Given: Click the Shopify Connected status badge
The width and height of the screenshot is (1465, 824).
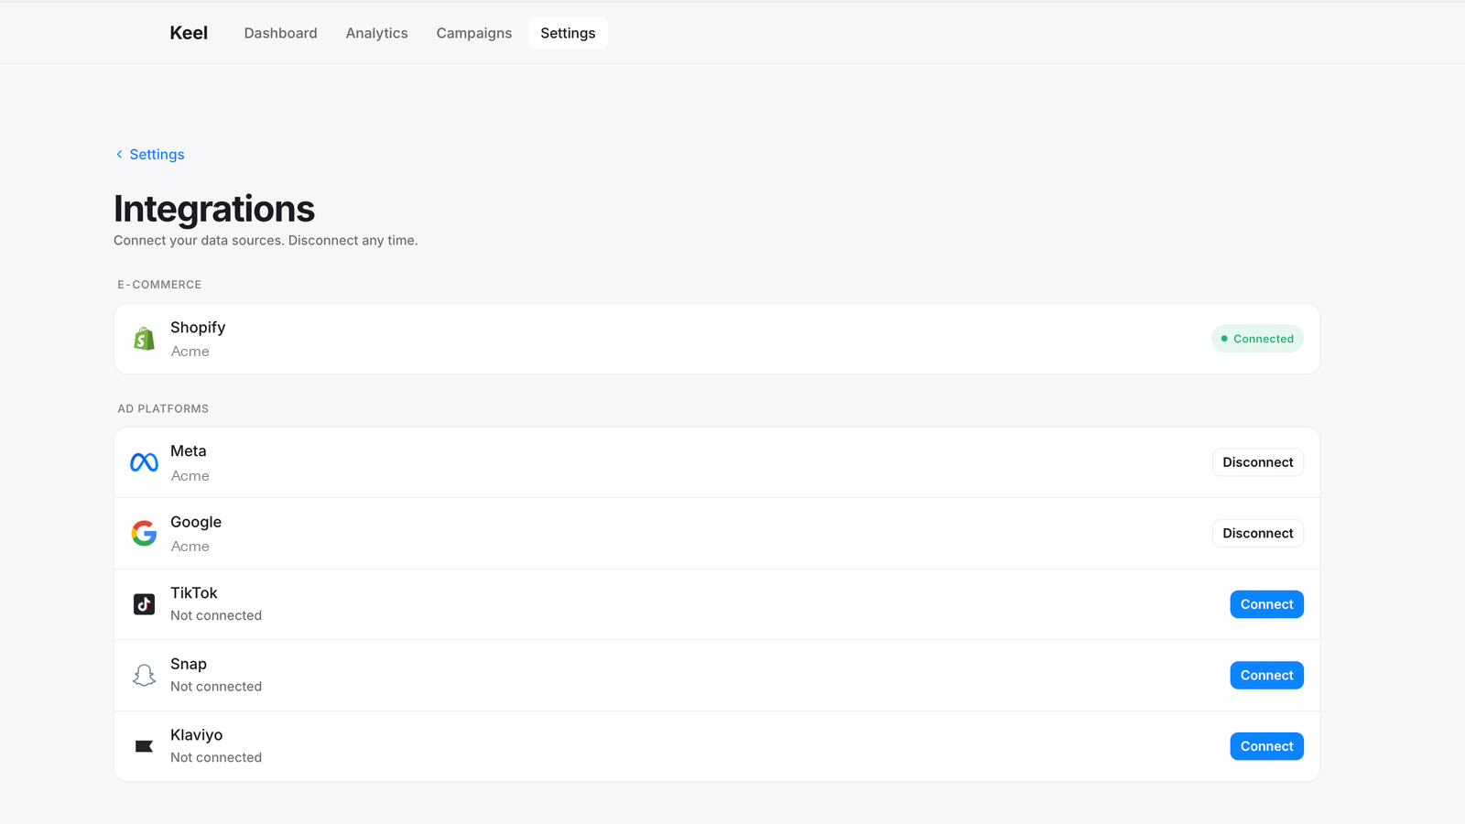Looking at the screenshot, I should pos(1257,339).
